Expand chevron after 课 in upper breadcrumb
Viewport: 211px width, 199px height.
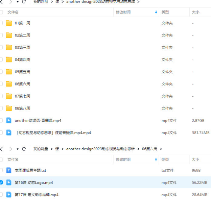(x=63, y=2)
